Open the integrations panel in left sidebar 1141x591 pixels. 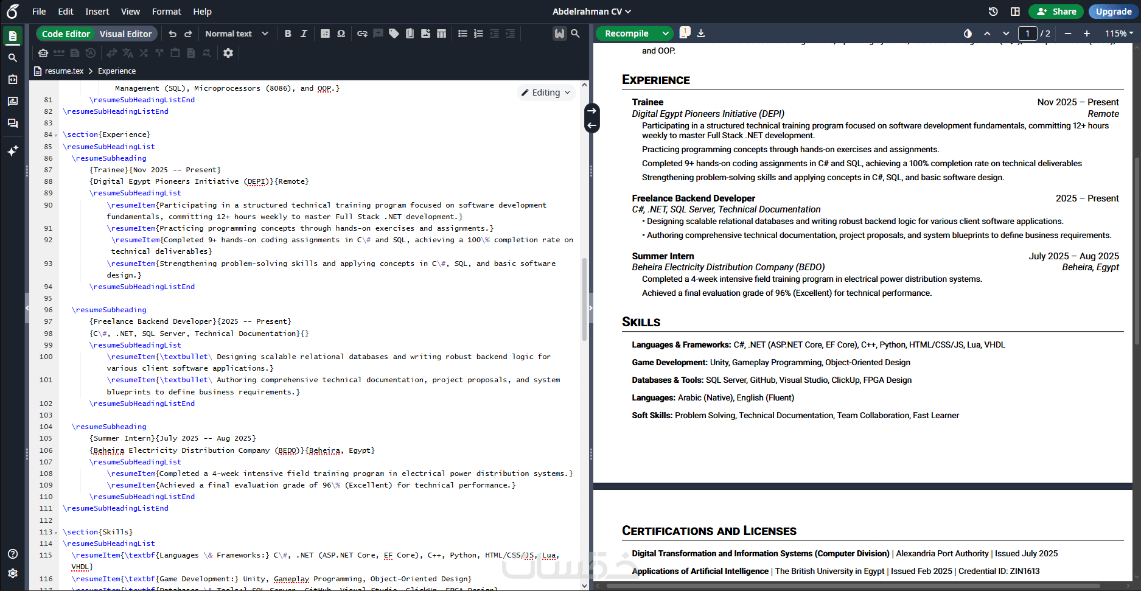coord(13,80)
